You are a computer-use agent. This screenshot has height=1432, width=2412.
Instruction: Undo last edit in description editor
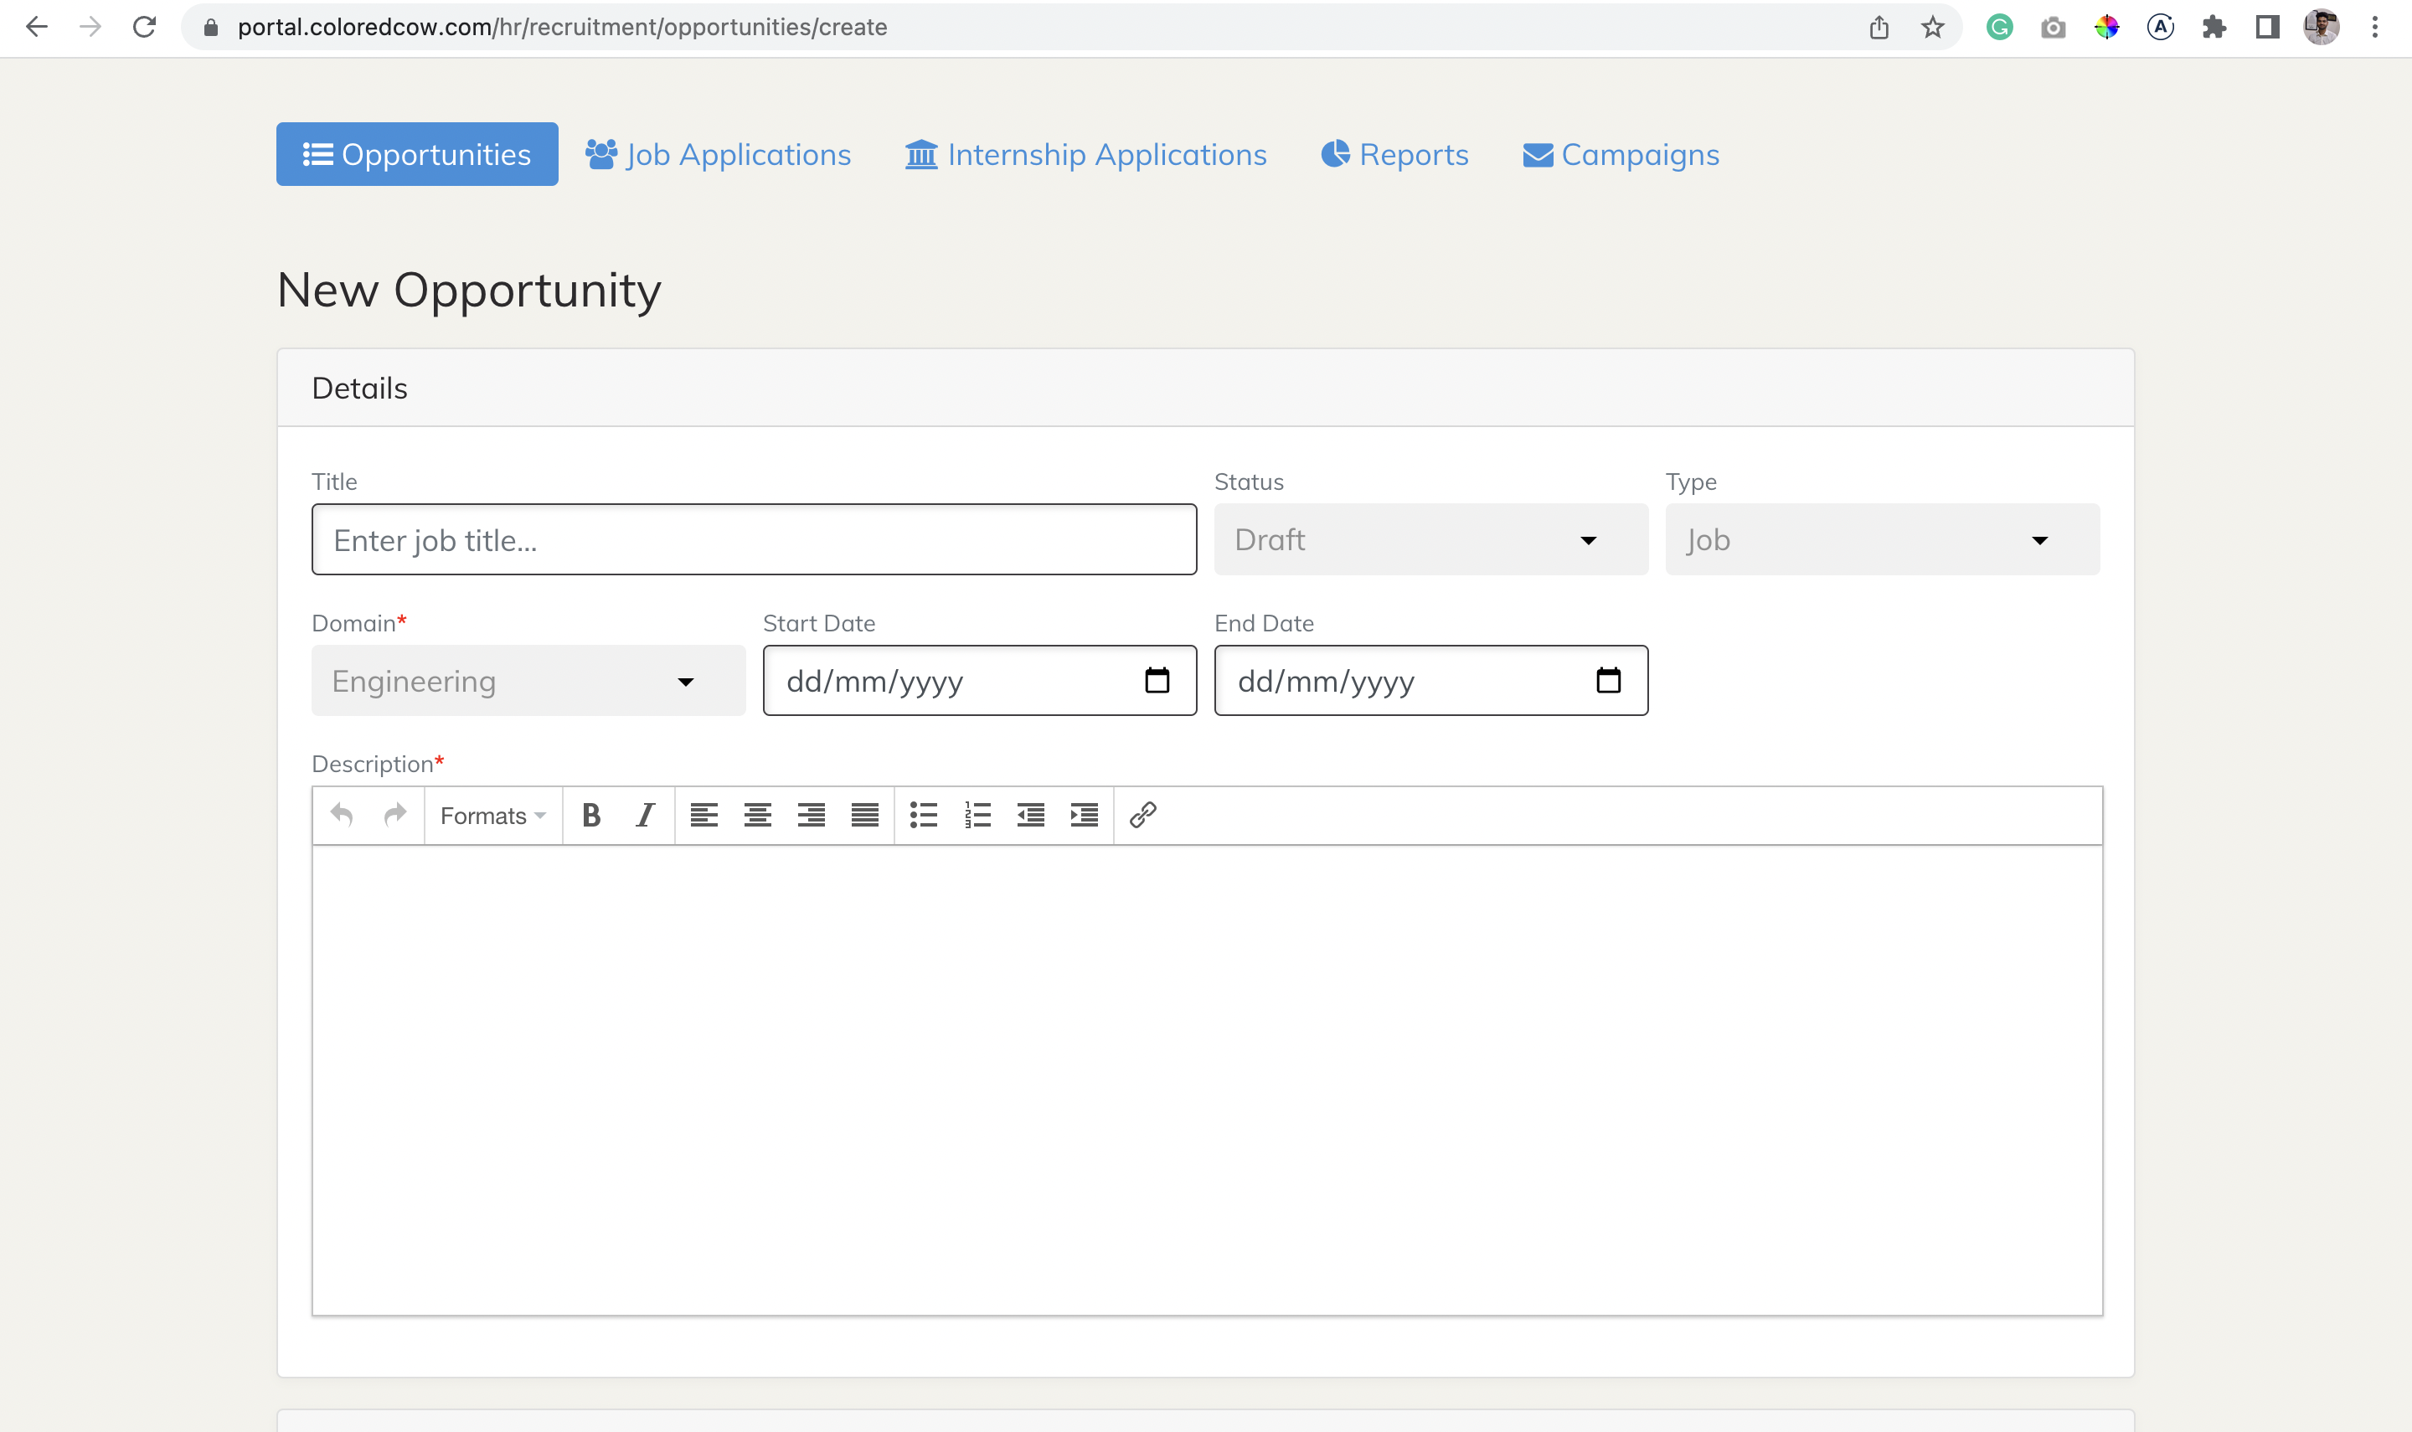click(342, 816)
